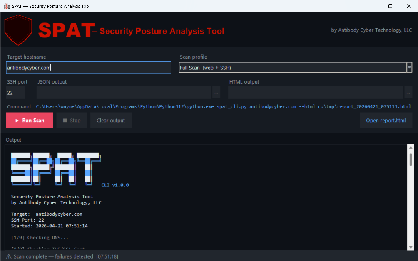Click 'Scan complete — failures detected' status text
Viewport: 418px width, 261px height.
(53, 256)
